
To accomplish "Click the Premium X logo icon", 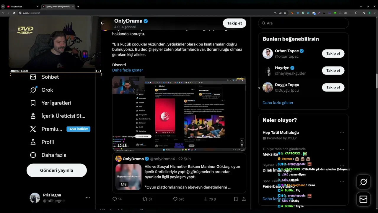I will point(33,129).
